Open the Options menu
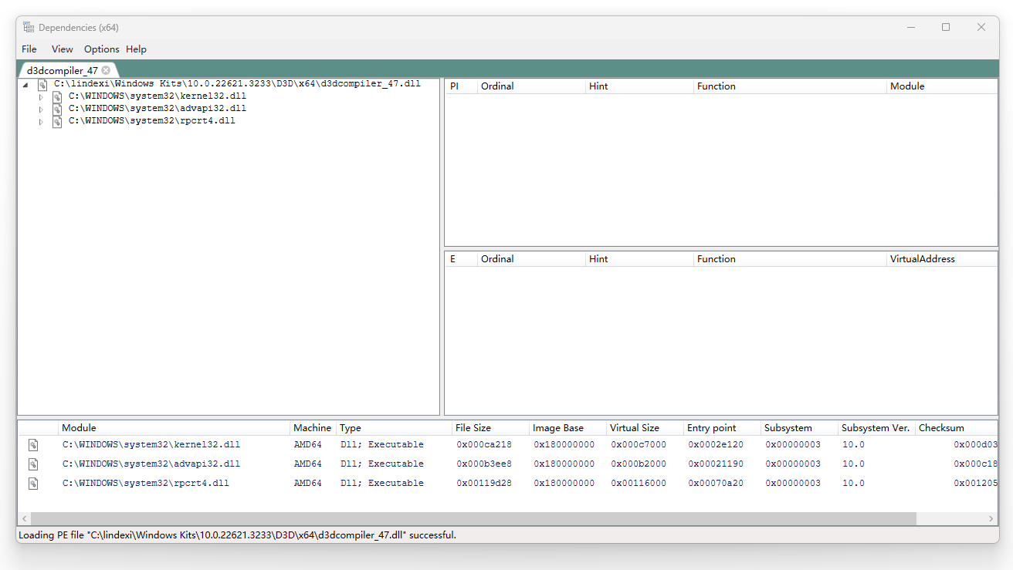The image size is (1013, 570). pos(102,49)
